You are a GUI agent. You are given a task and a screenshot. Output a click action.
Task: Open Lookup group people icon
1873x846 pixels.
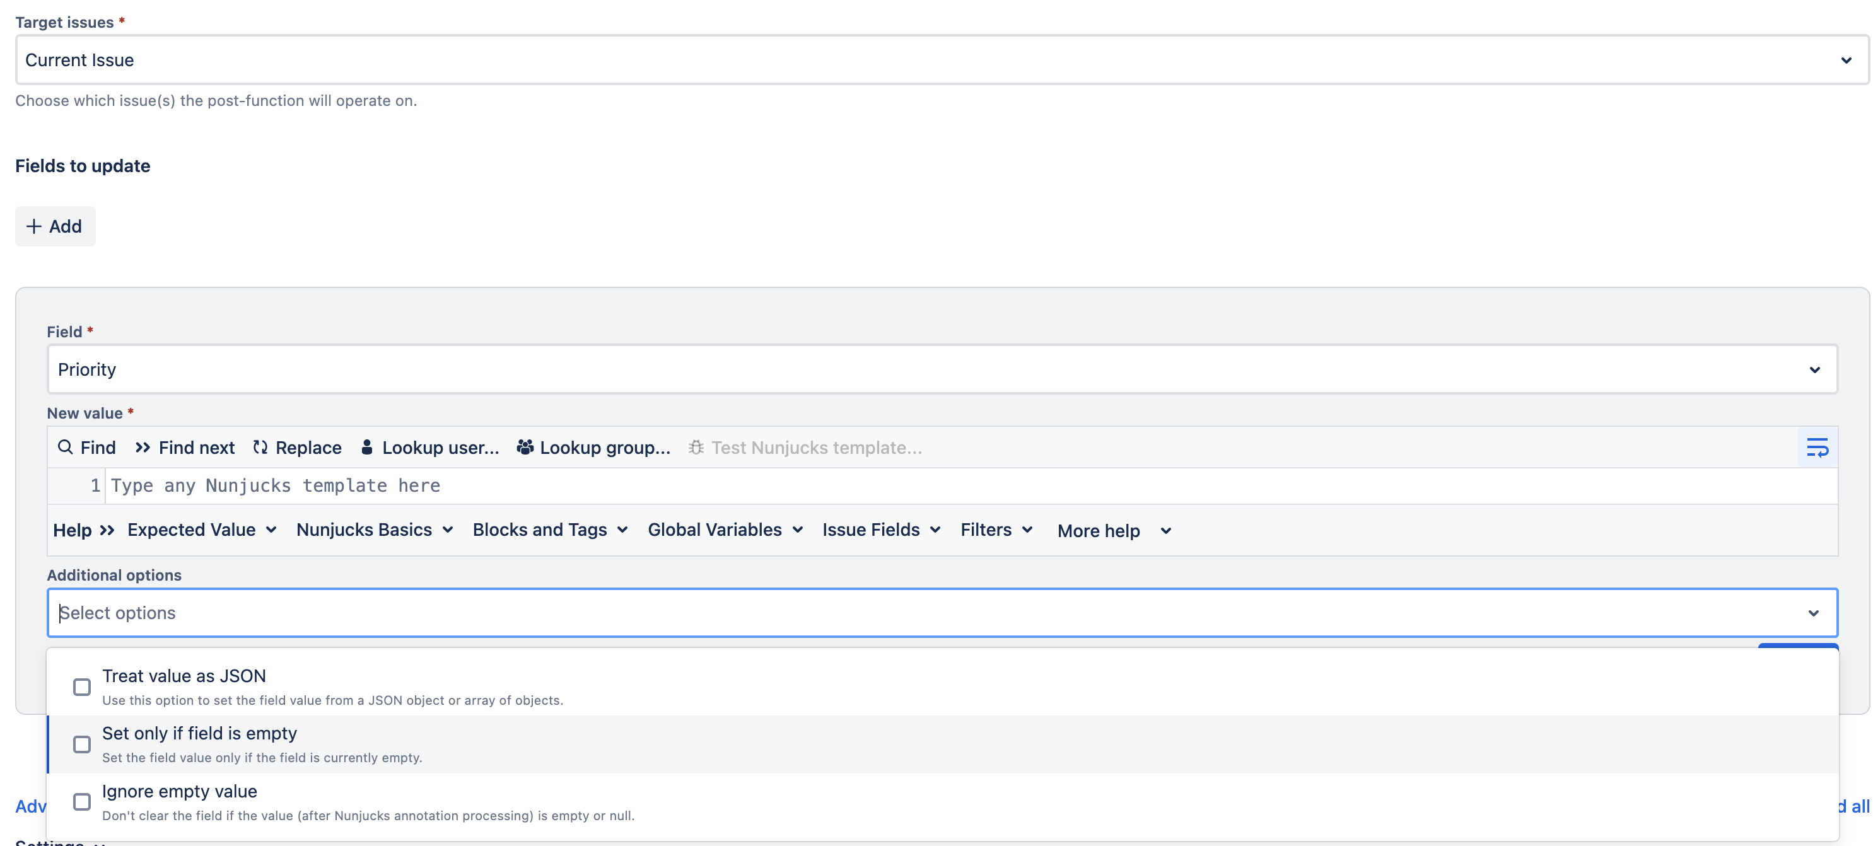[525, 447]
